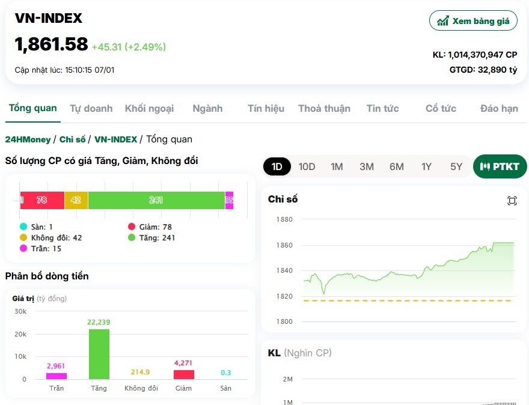Click the chart fullscreen expand icon
The image size is (529, 405).
coord(512,201)
